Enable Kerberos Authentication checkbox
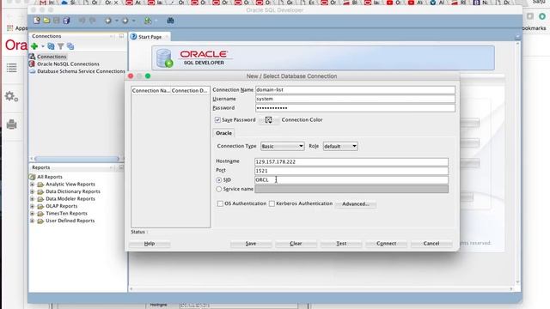 click(272, 203)
